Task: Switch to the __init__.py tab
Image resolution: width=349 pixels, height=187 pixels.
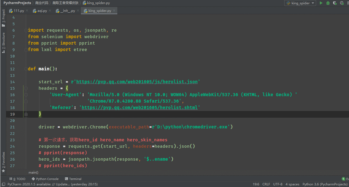Action: [x=67, y=11]
